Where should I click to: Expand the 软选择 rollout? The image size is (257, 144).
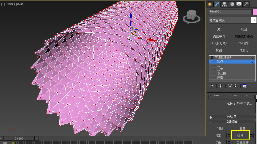[231, 117]
